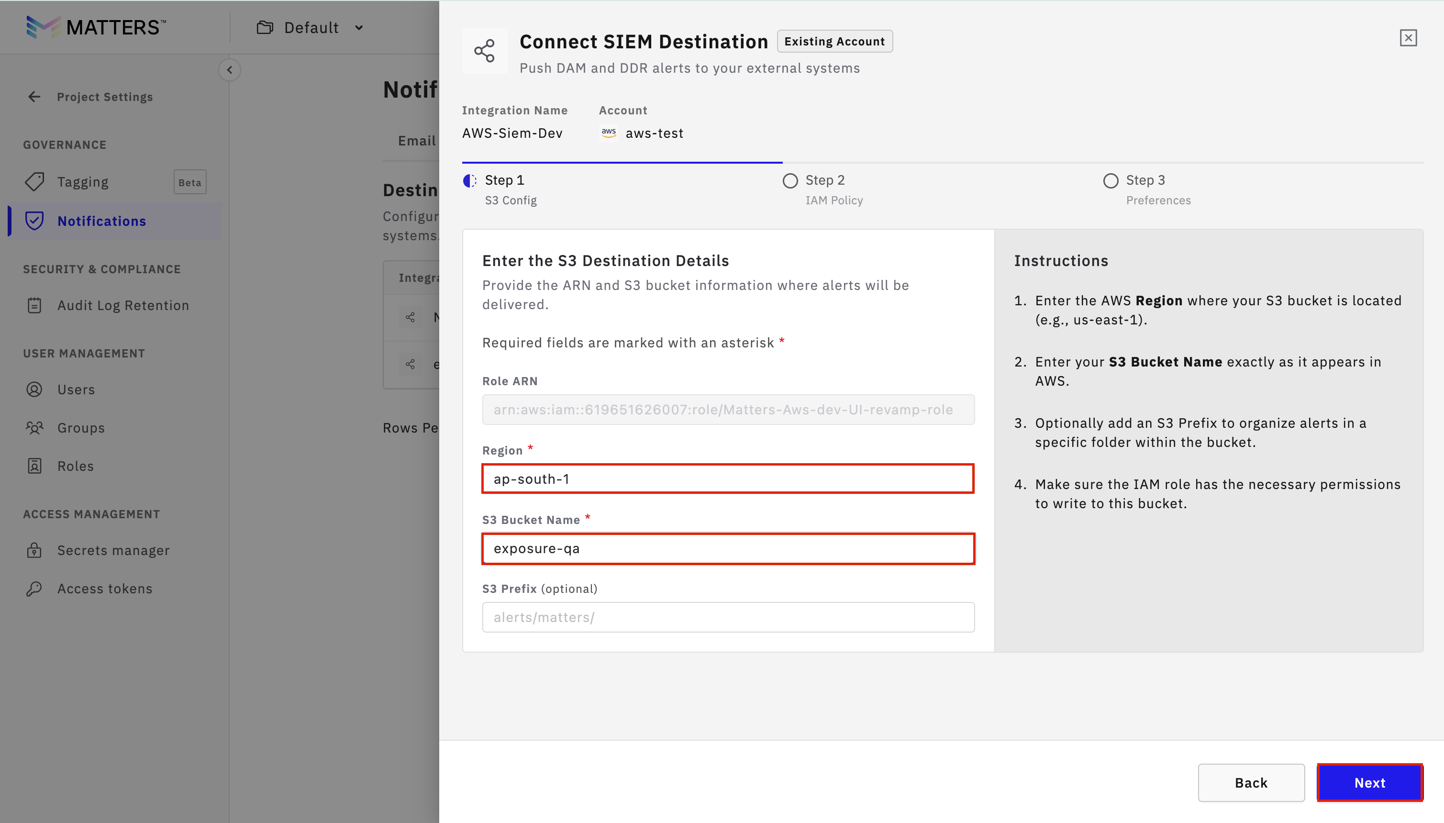The height and width of the screenshot is (823, 1444).
Task: Click the S3 Prefix input field
Action: [727, 617]
